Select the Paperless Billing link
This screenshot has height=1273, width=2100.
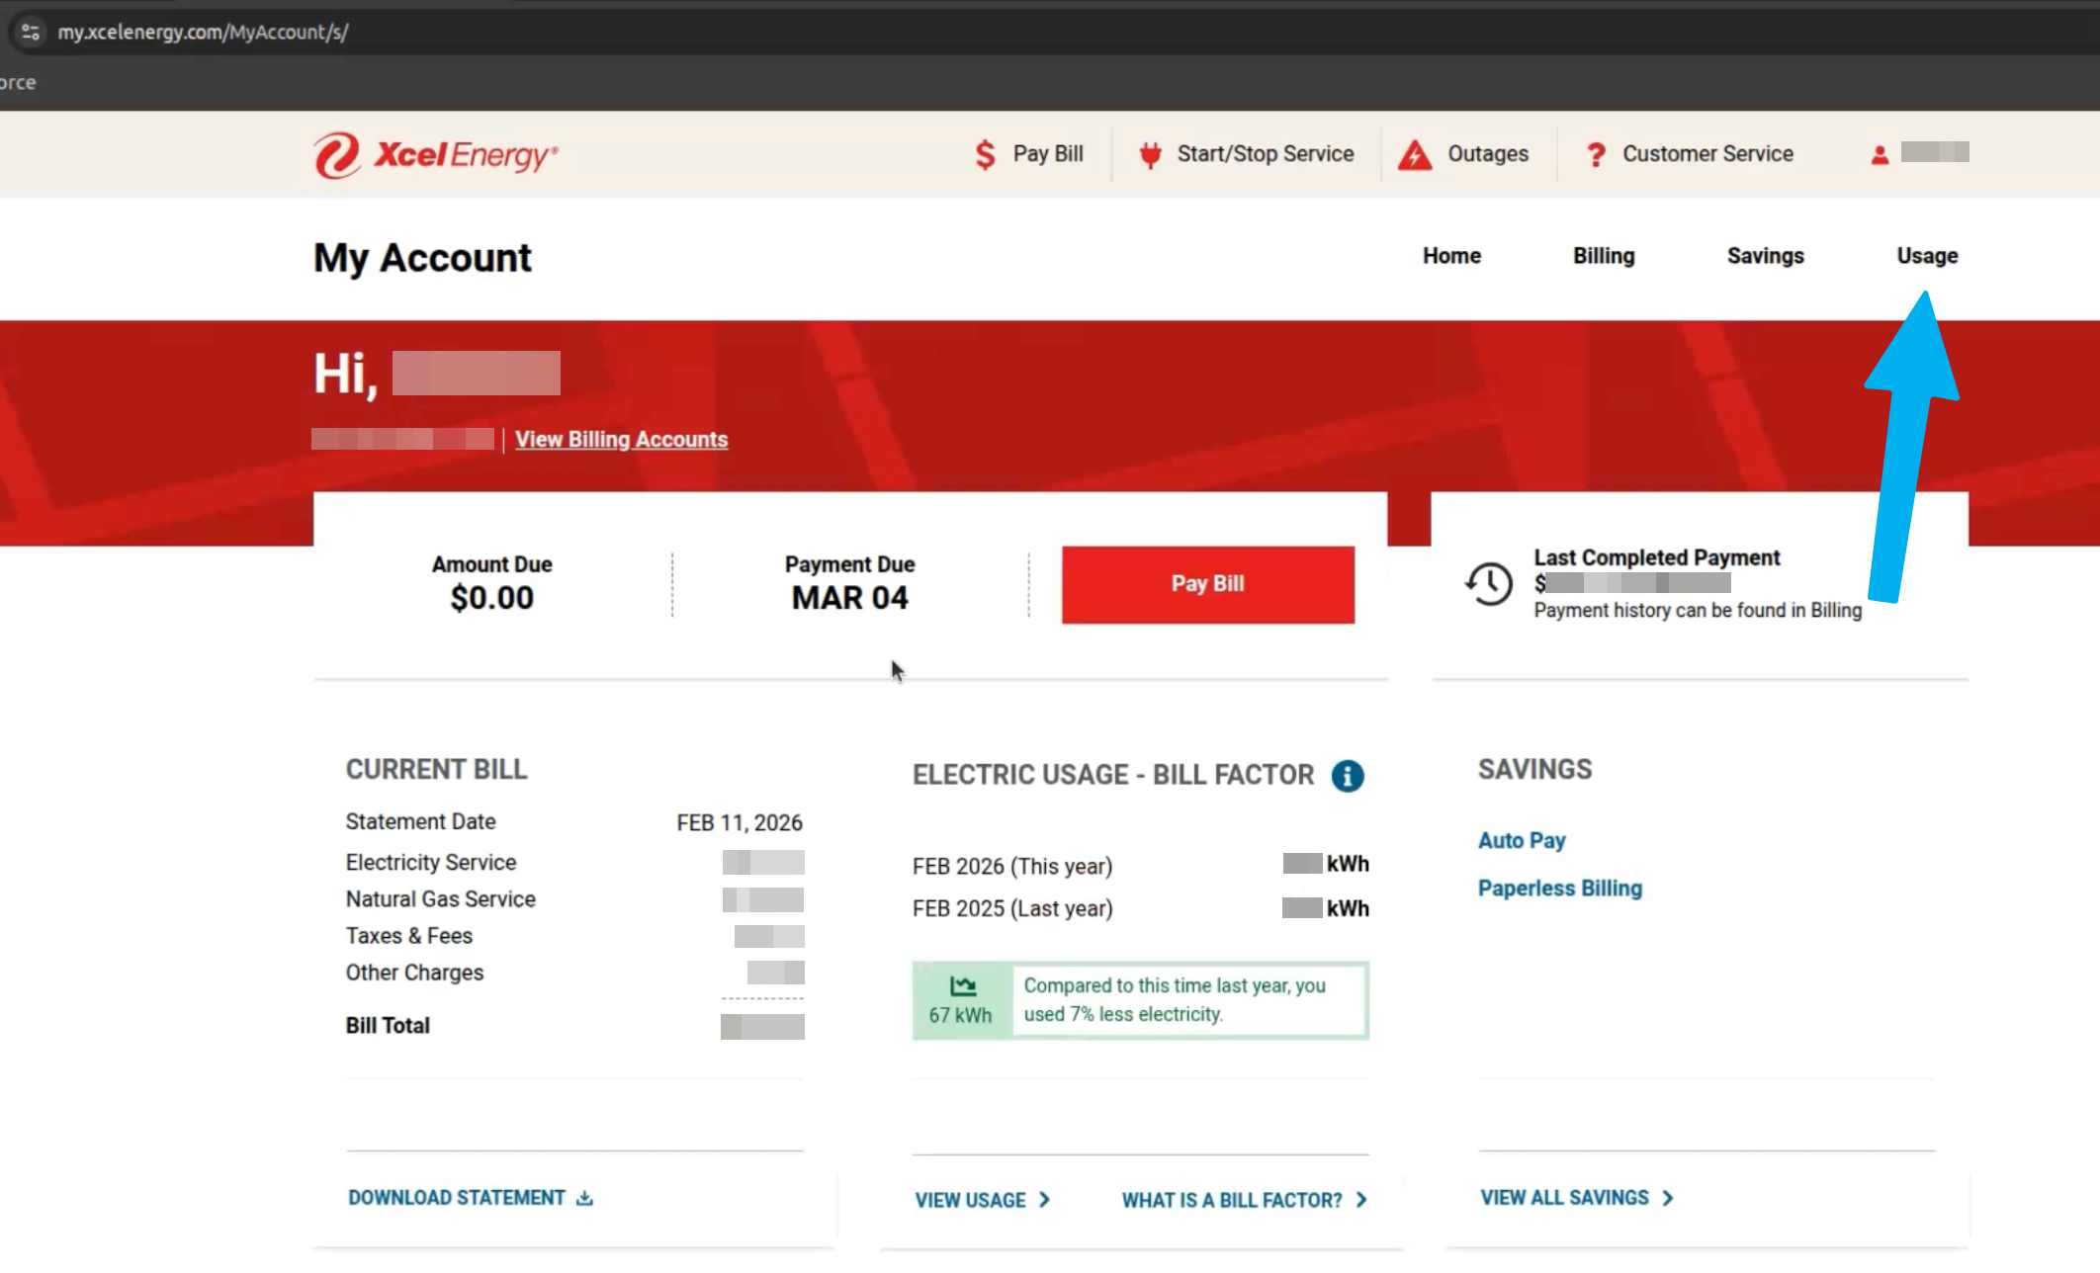coord(1559,889)
